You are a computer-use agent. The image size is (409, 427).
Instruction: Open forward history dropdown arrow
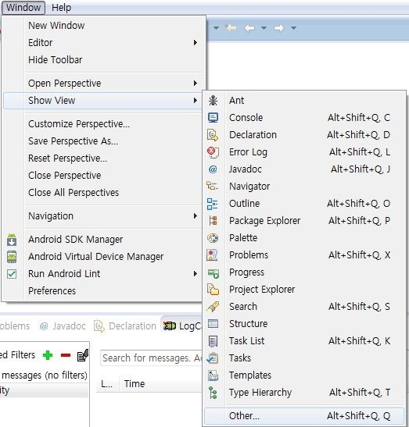click(293, 28)
